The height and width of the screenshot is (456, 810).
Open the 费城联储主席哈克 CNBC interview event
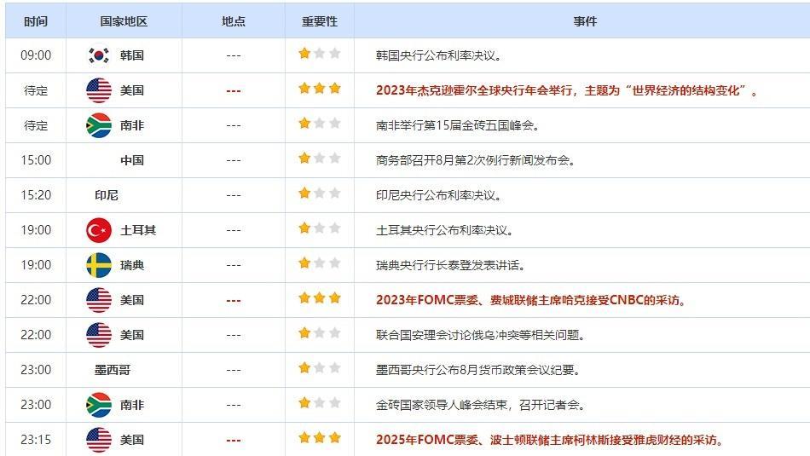tap(530, 300)
